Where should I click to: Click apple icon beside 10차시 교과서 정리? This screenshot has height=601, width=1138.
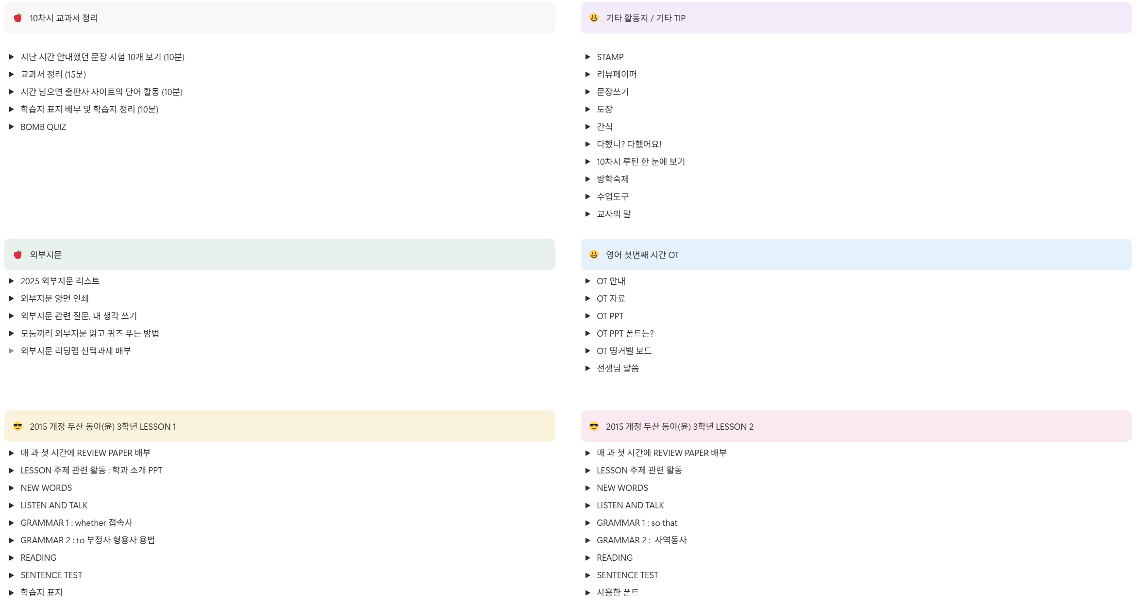(18, 18)
